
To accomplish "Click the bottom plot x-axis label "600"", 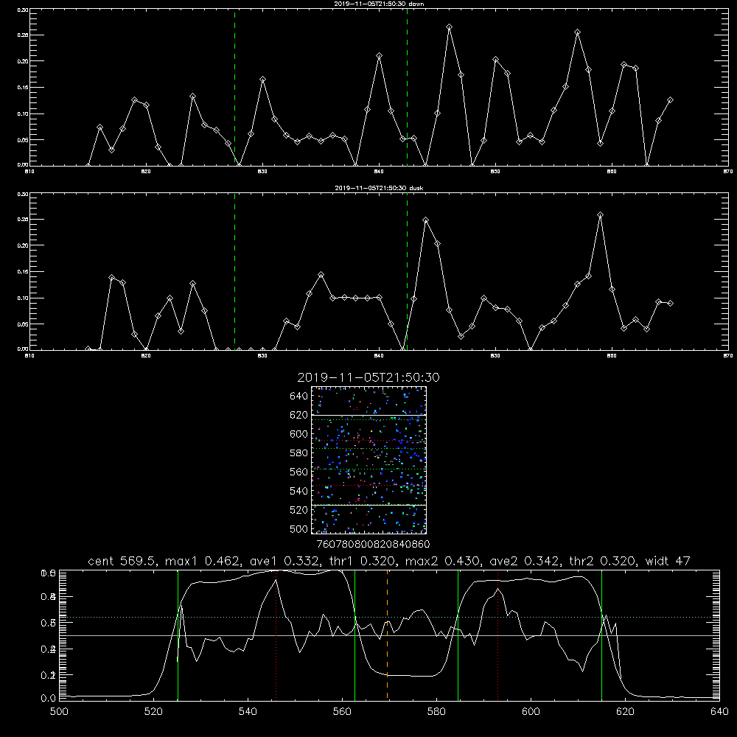I will point(531,712).
